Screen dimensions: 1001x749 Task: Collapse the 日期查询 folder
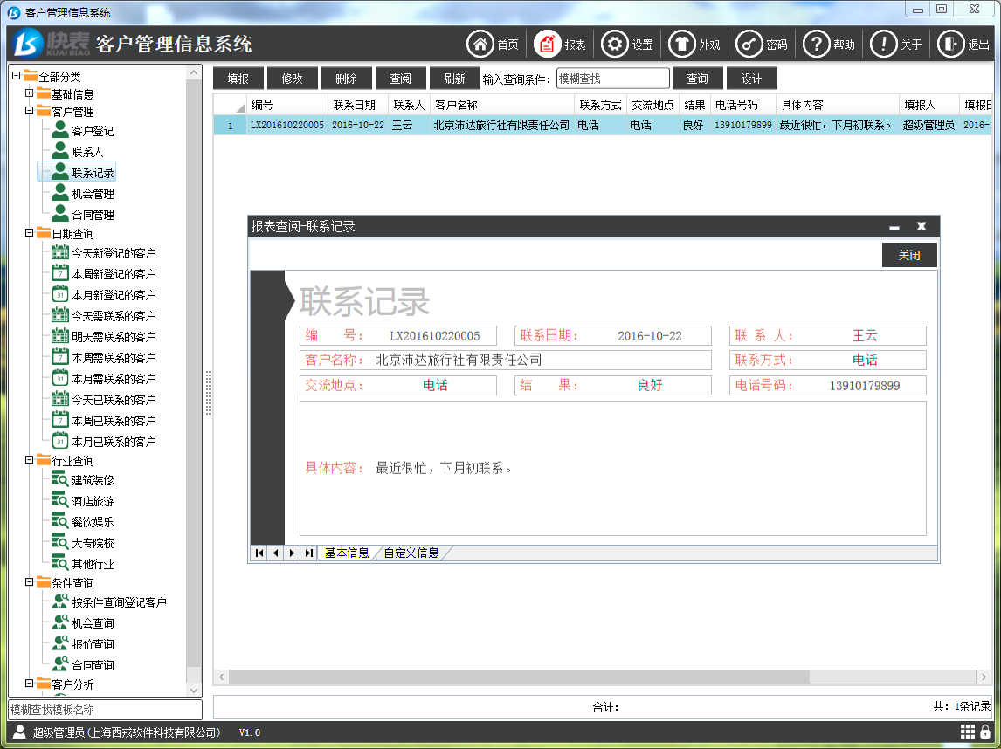[30, 233]
